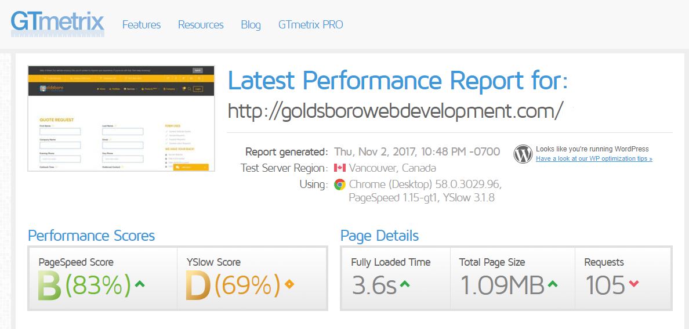
Task: Click 'Looks like you're running WordPress' text
Action: pyautogui.click(x=592, y=149)
